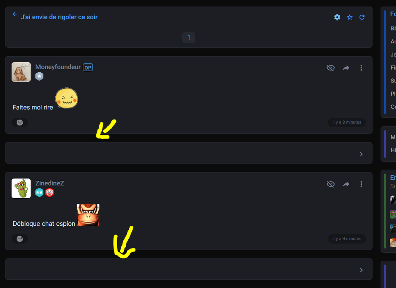Open ZinedineZ's profile via username
396x288 pixels.
tap(49, 183)
